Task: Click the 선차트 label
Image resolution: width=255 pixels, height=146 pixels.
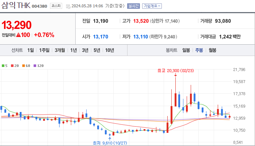Action: click(x=17, y=50)
